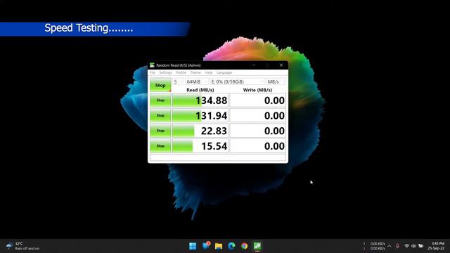Open the Settings menu
The width and height of the screenshot is (450, 253).
click(166, 72)
